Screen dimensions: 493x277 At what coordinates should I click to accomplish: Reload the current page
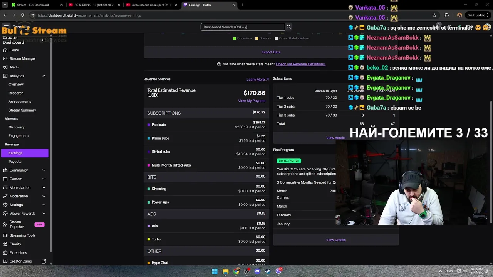click(x=23, y=15)
